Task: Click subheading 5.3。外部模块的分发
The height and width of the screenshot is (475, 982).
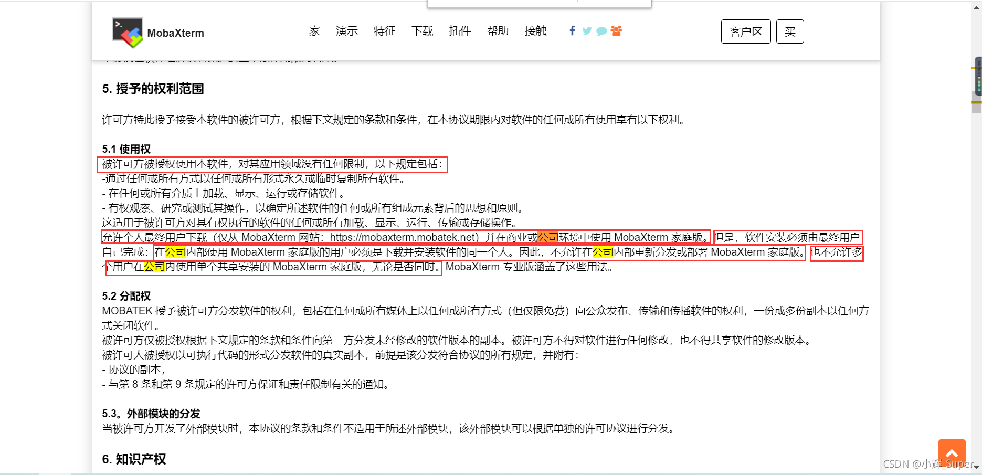Action: (151, 414)
